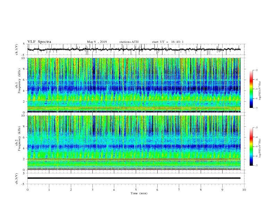Click the "VLF Spectra" title text

39,42
